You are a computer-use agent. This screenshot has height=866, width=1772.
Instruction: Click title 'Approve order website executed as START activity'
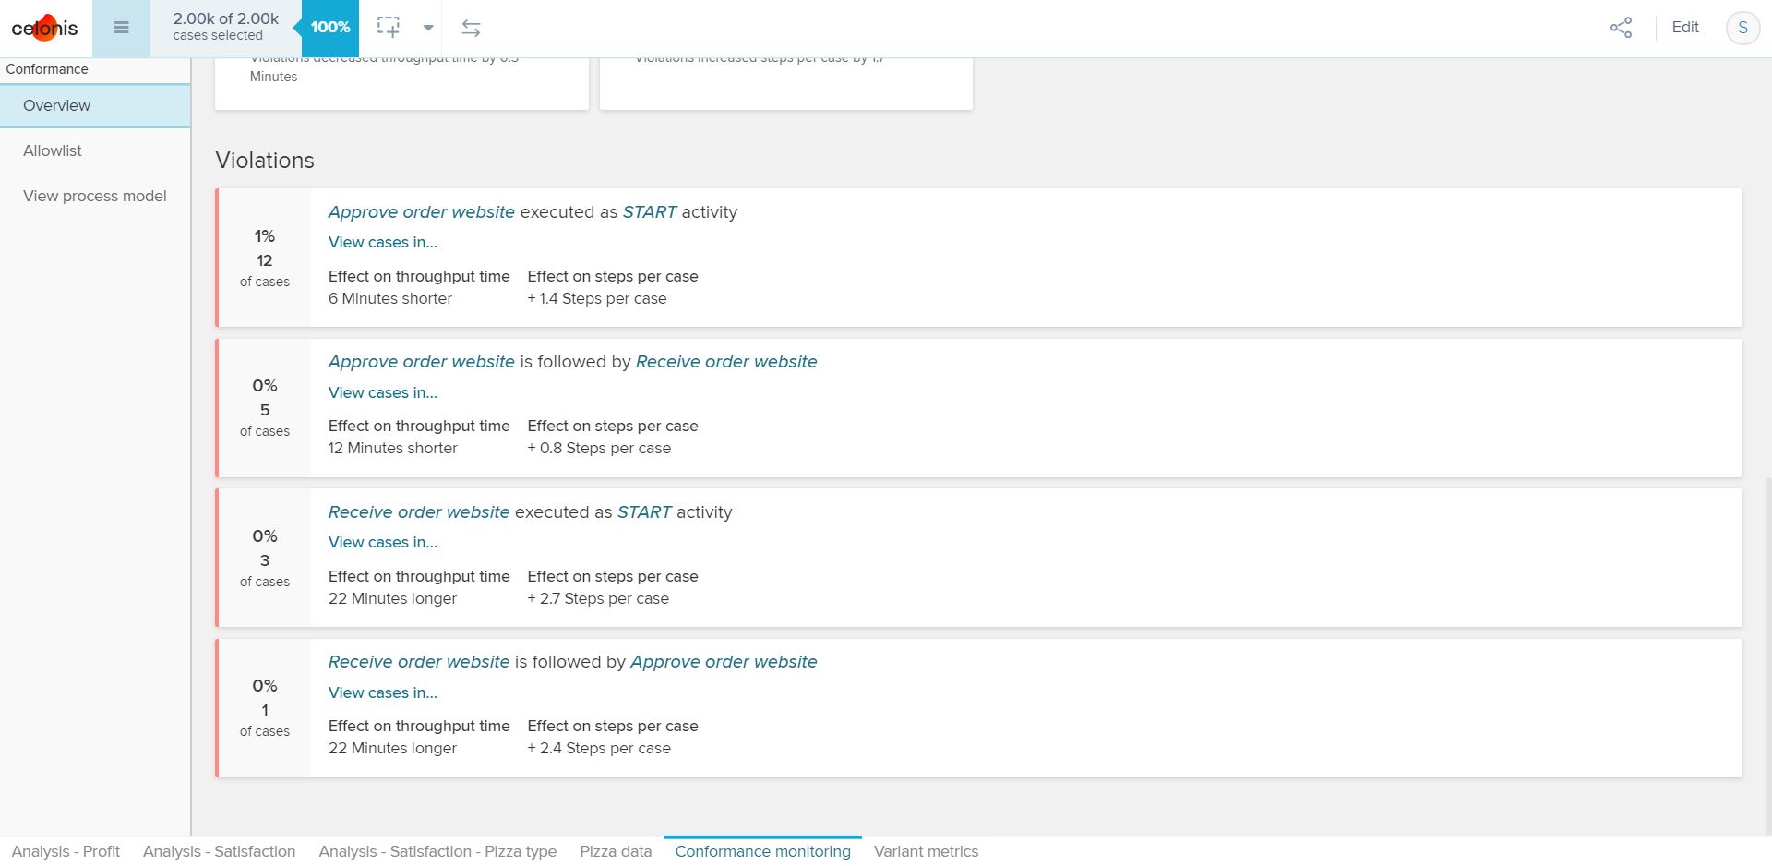[533, 212]
